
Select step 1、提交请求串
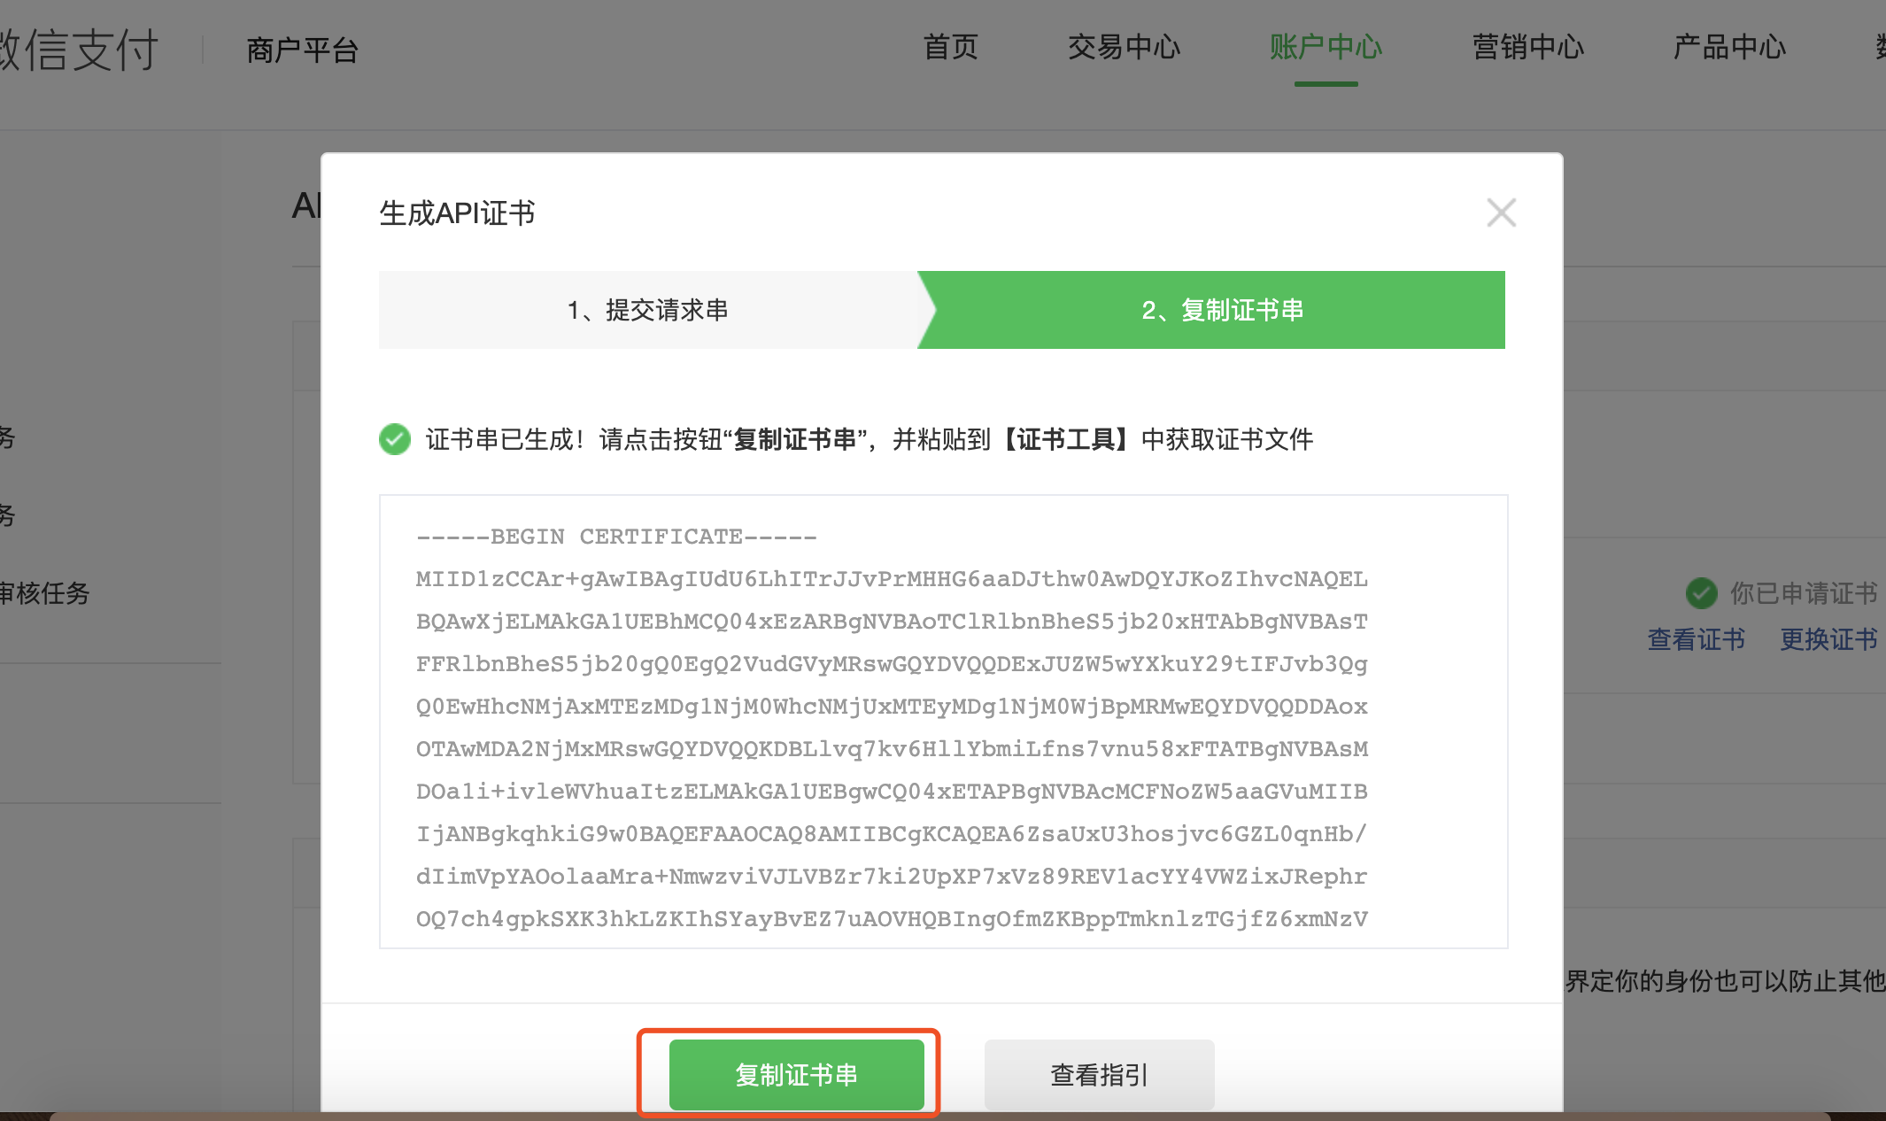point(648,310)
